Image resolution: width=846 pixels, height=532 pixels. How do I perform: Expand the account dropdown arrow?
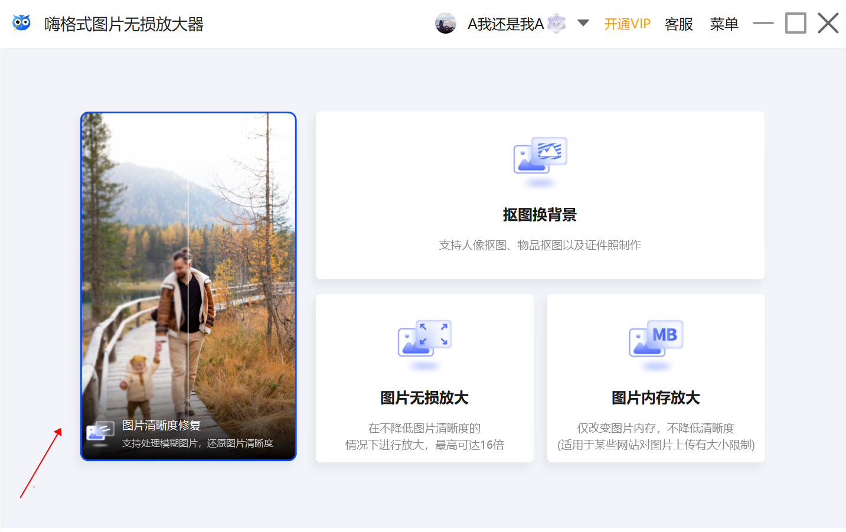tap(583, 23)
